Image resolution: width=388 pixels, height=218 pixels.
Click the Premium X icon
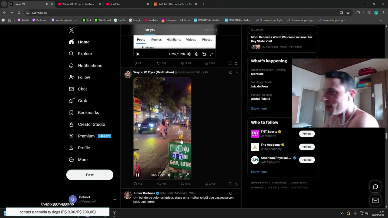pyautogui.click(x=72, y=136)
